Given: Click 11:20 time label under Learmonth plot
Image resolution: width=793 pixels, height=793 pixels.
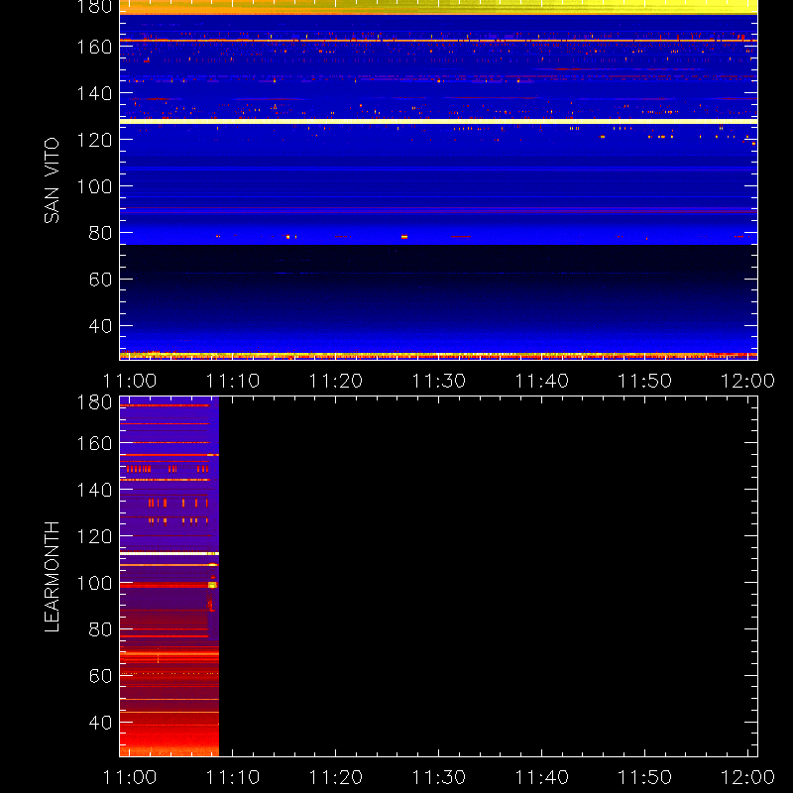Looking at the screenshot, I should [x=336, y=777].
